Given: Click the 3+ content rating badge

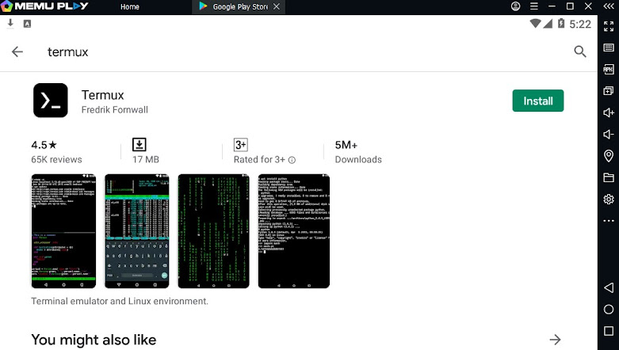Looking at the screenshot, I should (240, 144).
